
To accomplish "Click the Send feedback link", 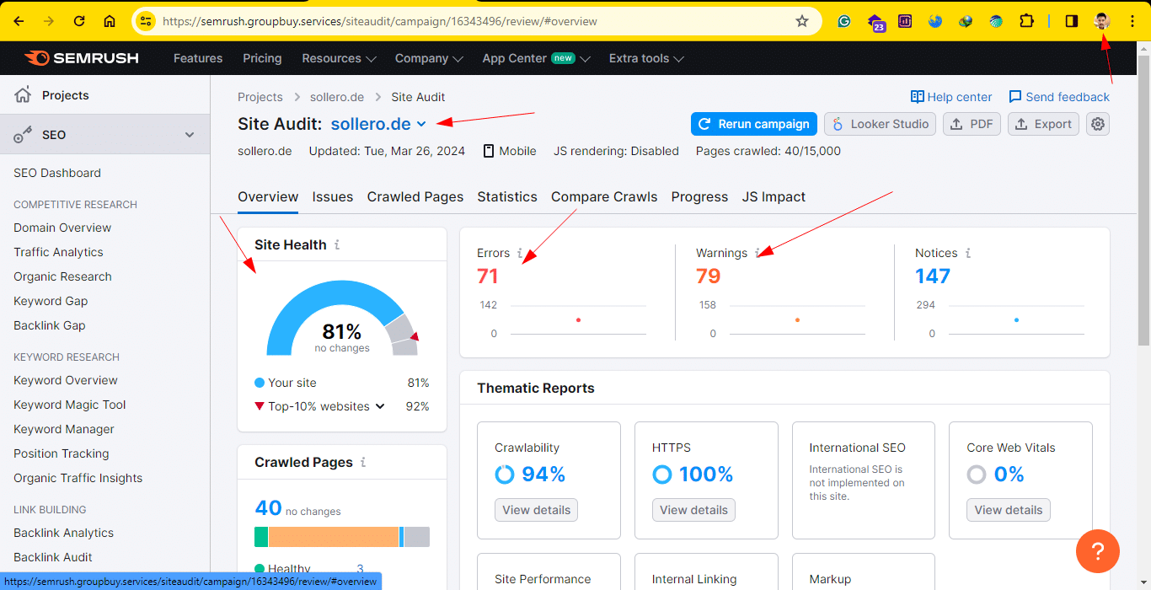I will coord(1059,97).
